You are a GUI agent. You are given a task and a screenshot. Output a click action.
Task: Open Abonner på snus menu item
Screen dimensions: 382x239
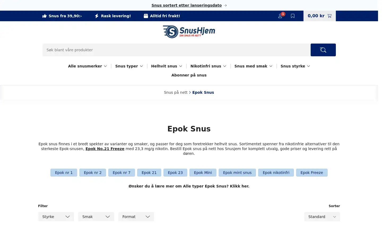pos(189,75)
